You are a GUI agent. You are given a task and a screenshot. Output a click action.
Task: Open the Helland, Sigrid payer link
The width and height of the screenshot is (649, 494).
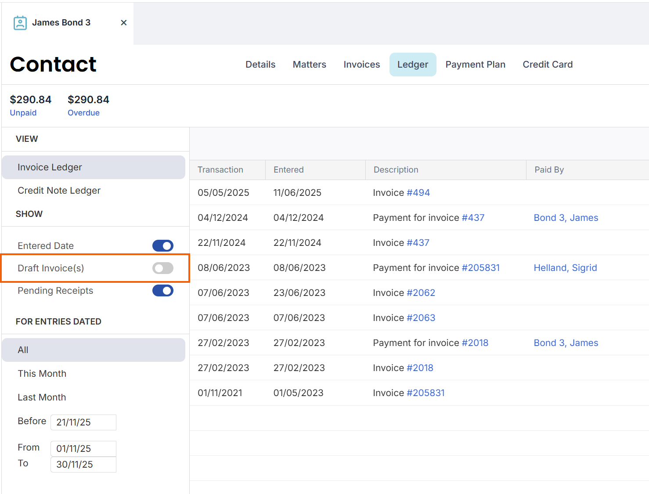(565, 268)
